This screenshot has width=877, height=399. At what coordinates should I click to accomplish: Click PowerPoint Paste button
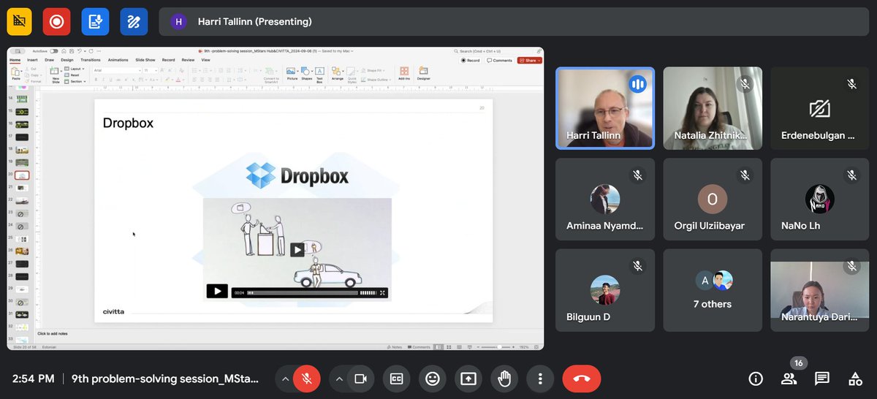click(x=16, y=74)
